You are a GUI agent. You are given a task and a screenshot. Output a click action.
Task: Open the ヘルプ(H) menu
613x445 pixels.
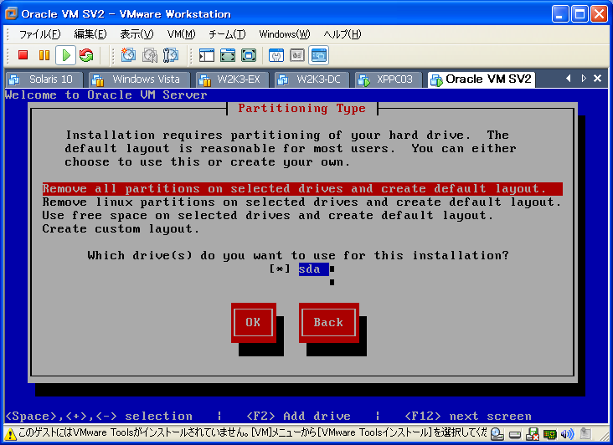tap(342, 34)
